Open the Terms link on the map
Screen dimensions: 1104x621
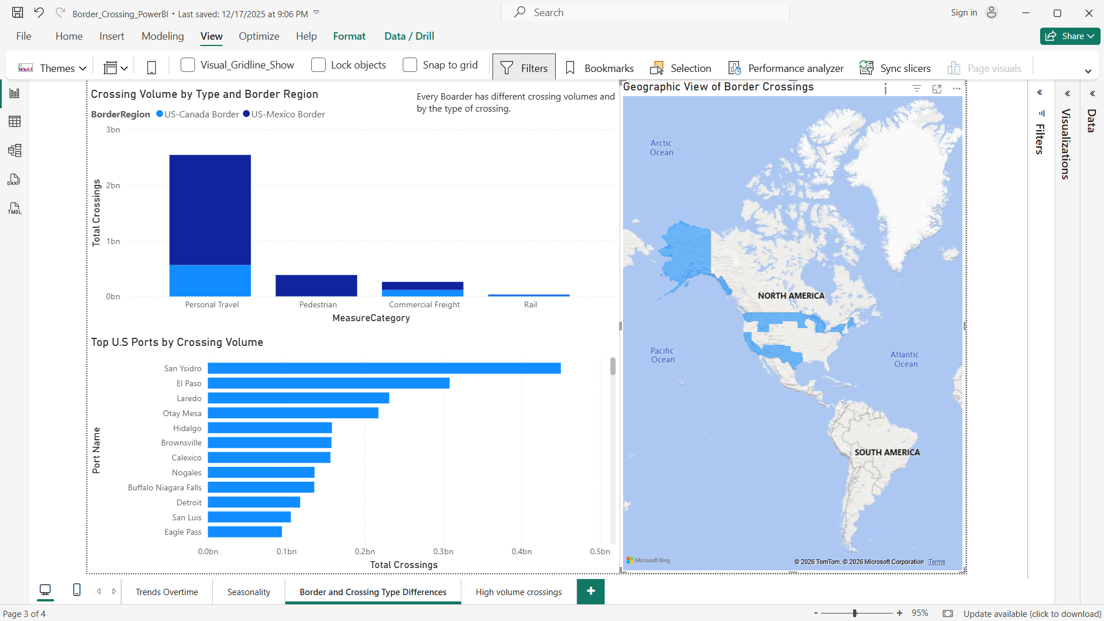936,561
